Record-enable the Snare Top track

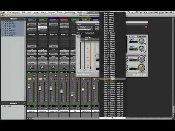pyautogui.click(x=55, y=76)
